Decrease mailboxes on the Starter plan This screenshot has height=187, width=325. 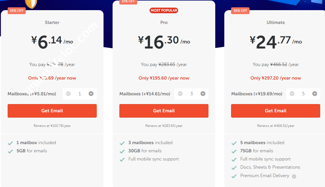coord(68,94)
